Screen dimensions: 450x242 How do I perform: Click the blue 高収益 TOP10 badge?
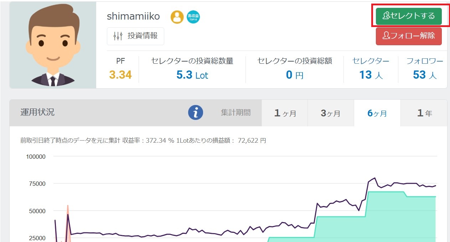[193, 17]
